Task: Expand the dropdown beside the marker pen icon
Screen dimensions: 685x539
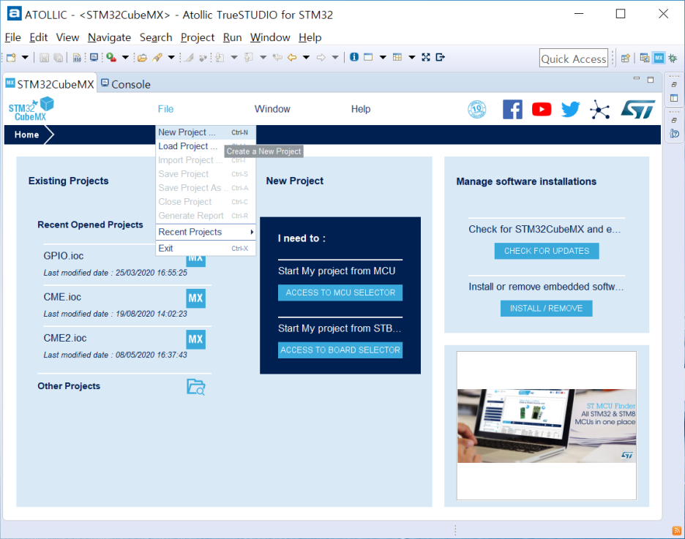Action: [x=171, y=57]
